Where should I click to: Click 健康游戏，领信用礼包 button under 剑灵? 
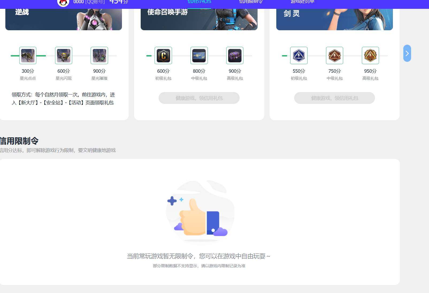click(335, 98)
